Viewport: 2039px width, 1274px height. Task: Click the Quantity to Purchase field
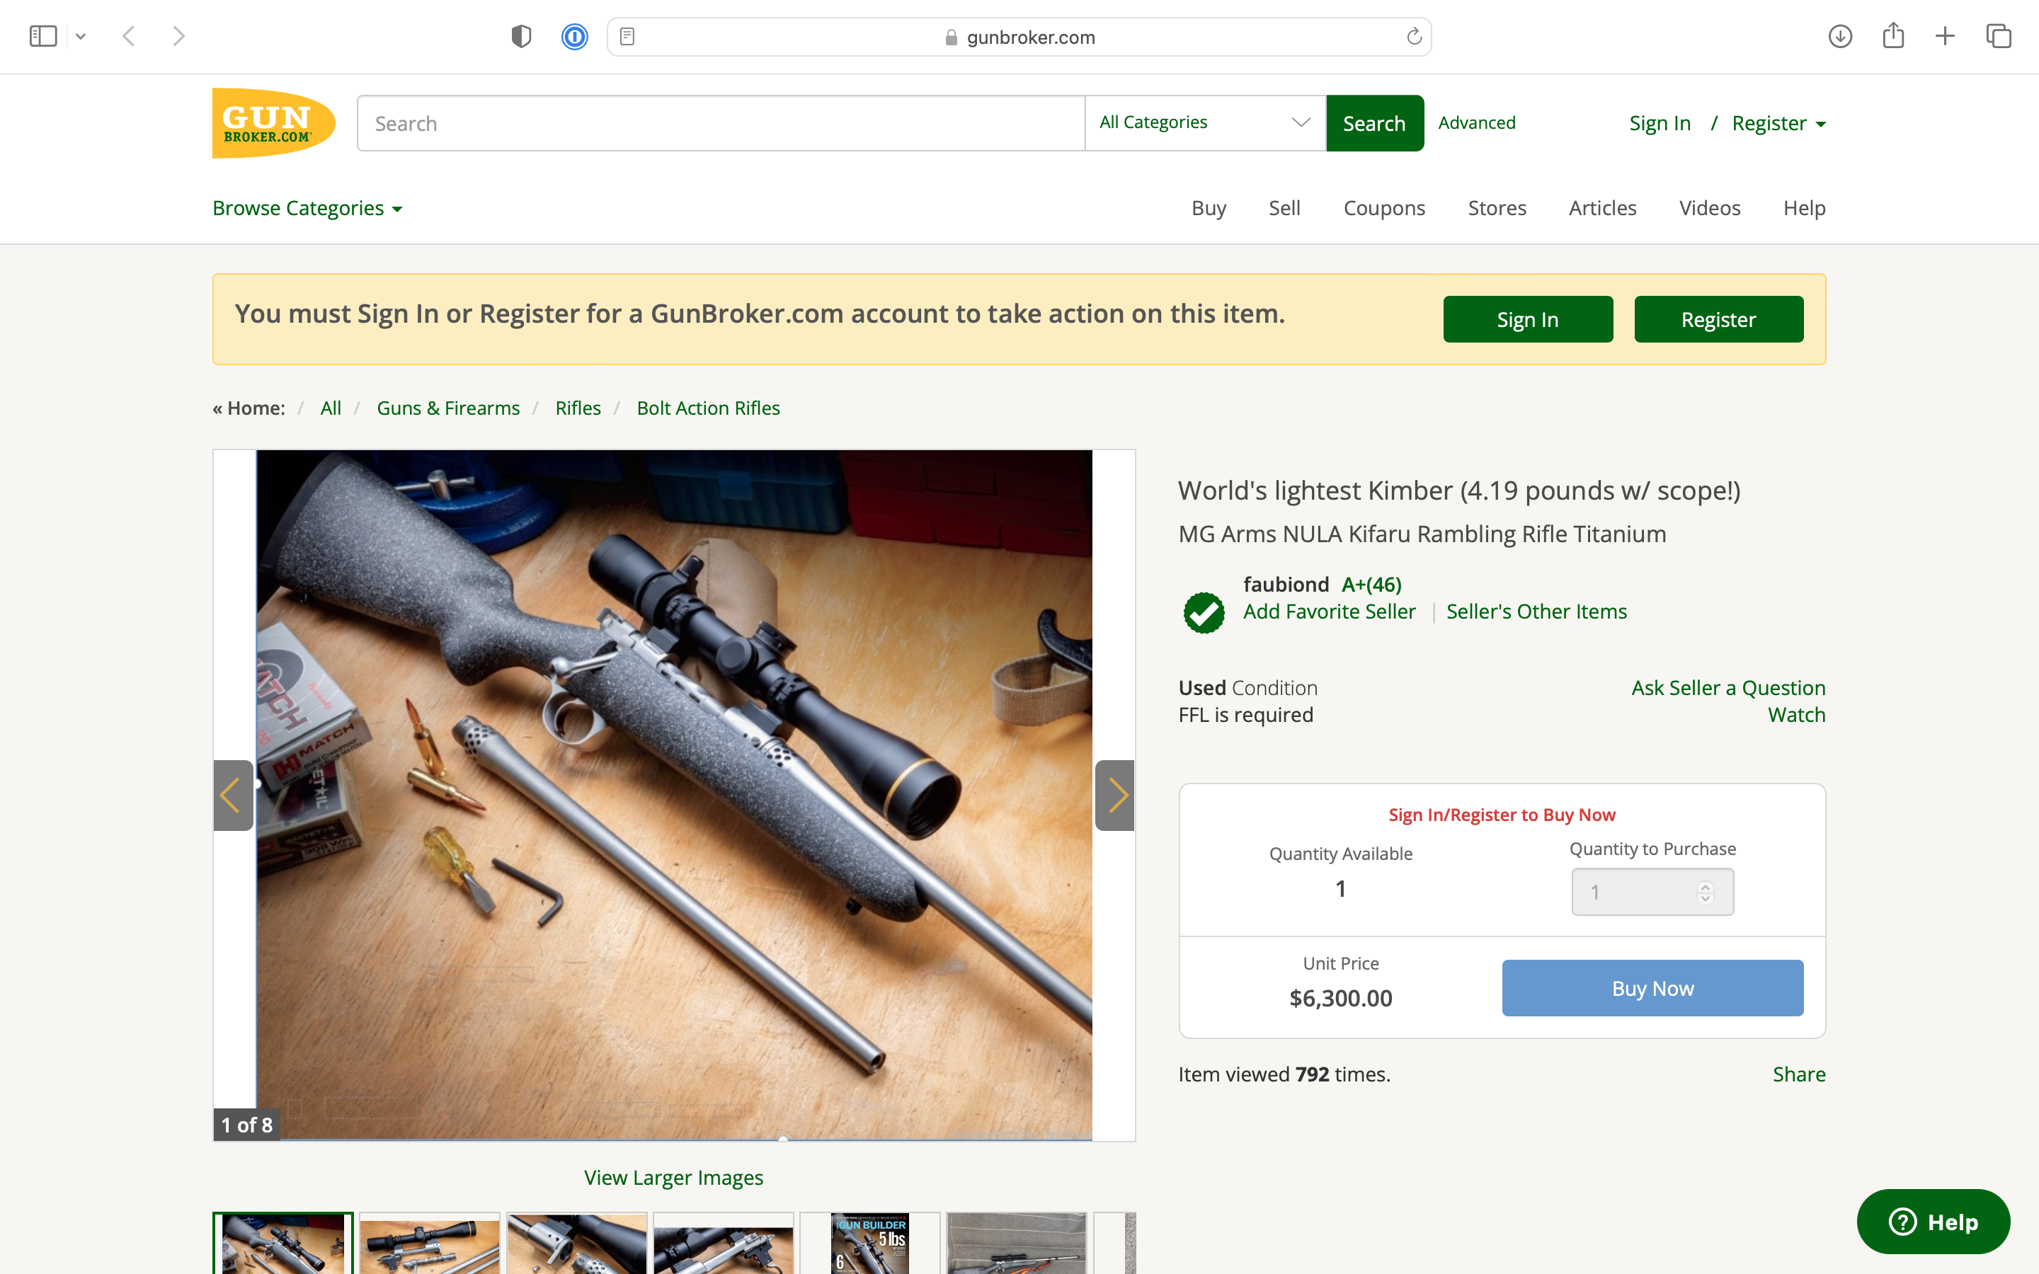(1652, 892)
